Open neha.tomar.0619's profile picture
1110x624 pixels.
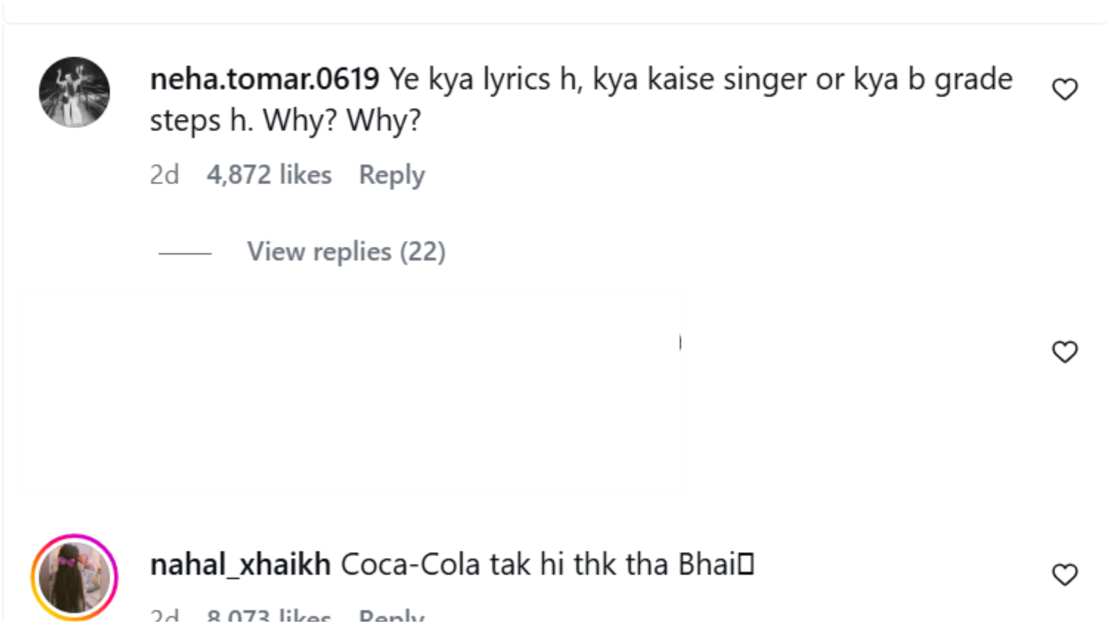tap(74, 92)
